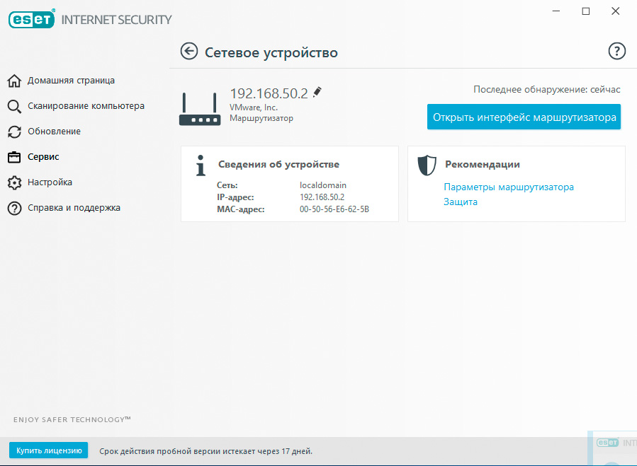Click Последнее обнаружение: сейчас text

point(547,90)
